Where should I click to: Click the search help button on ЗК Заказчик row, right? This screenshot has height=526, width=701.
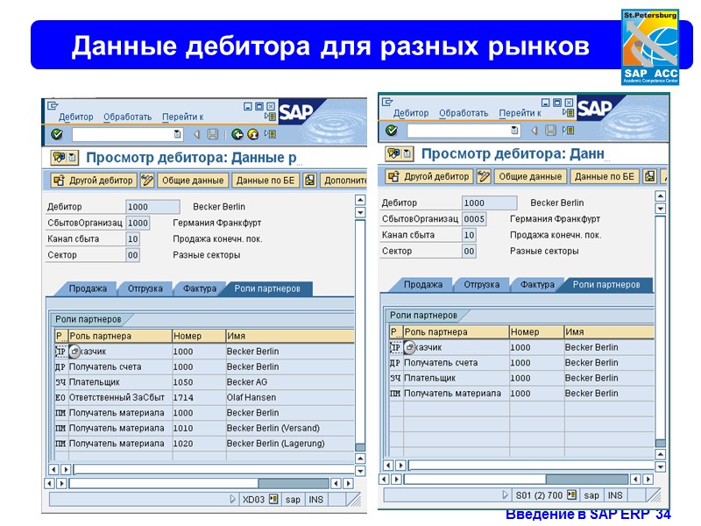tap(409, 347)
